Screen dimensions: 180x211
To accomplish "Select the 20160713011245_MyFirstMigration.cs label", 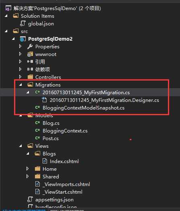I will tap(86, 93).
